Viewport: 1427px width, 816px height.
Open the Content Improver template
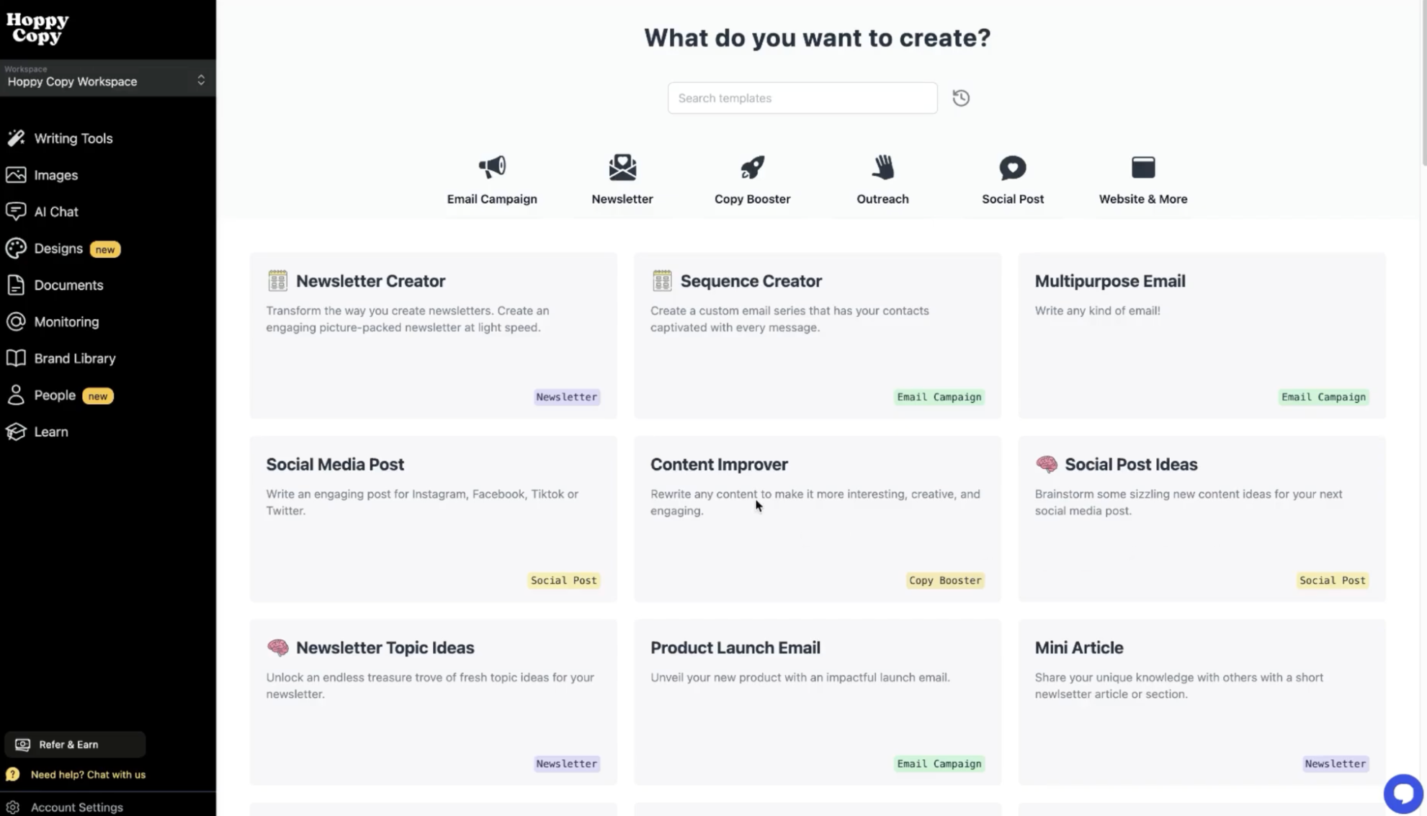[x=817, y=519]
